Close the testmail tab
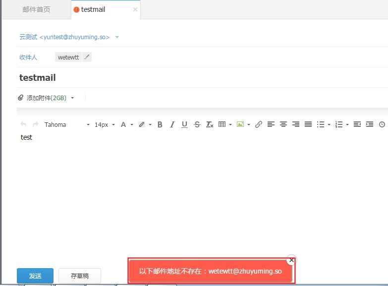 [135, 9]
